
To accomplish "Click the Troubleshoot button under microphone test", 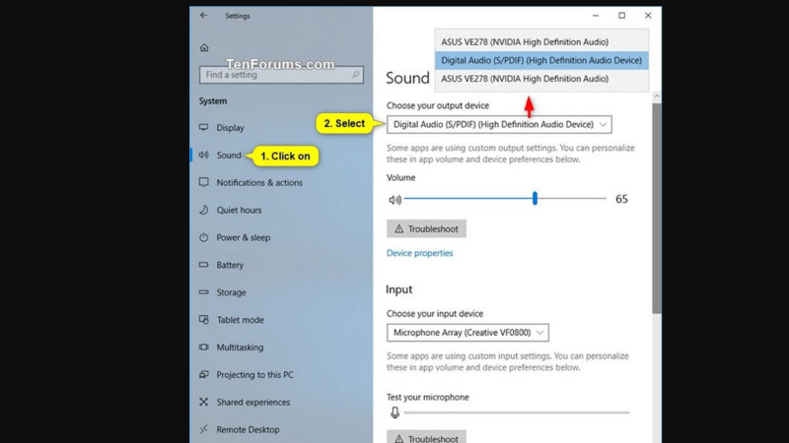I will 426,437.
